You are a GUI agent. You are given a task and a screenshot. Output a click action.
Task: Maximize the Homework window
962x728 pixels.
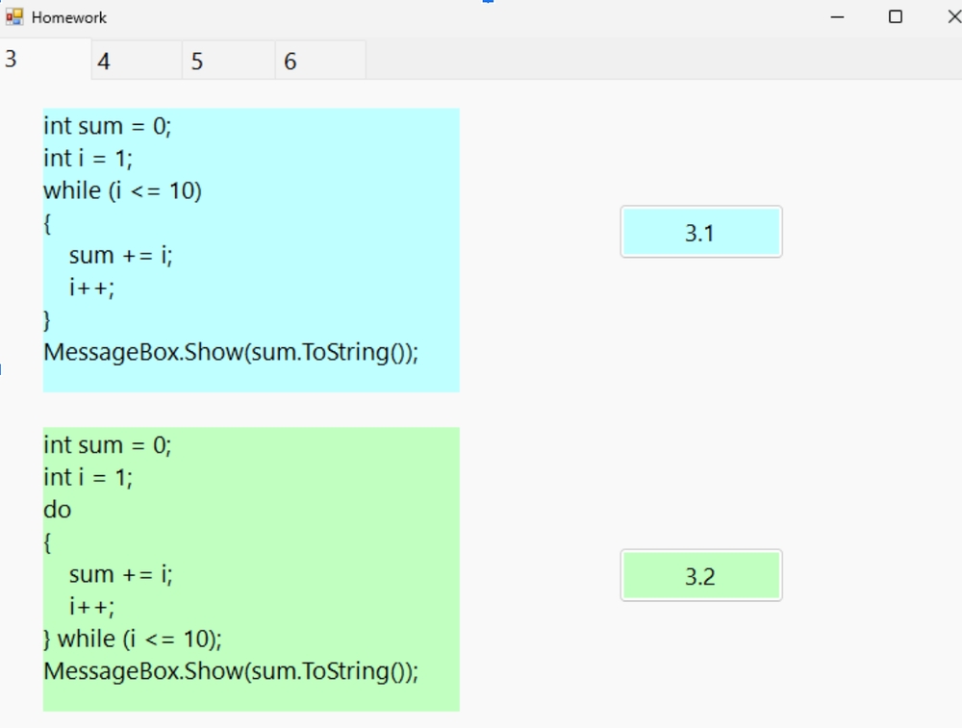coord(895,17)
